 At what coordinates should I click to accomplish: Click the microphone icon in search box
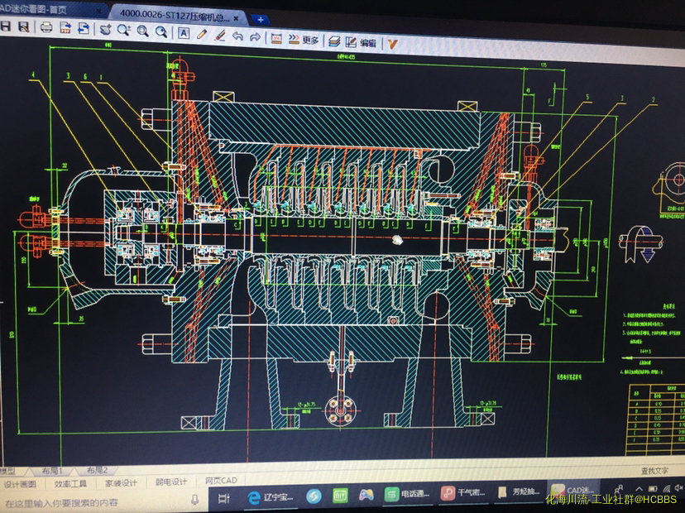(x=195, y=499)
